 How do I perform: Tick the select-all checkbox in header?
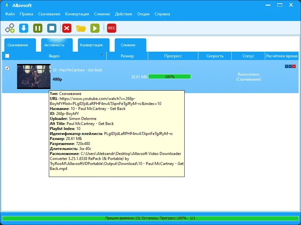tap(7, 56)
